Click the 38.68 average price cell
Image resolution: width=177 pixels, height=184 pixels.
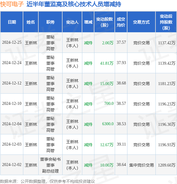[x=121, y=83]
